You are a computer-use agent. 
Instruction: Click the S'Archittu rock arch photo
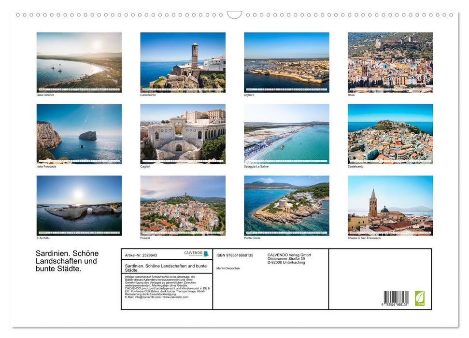[x=79, y=206]
